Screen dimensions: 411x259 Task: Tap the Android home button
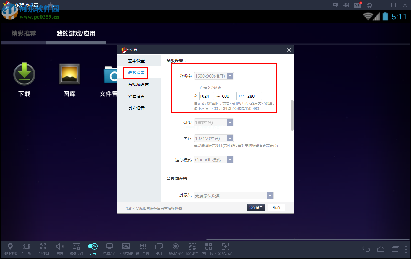point(381,249)
